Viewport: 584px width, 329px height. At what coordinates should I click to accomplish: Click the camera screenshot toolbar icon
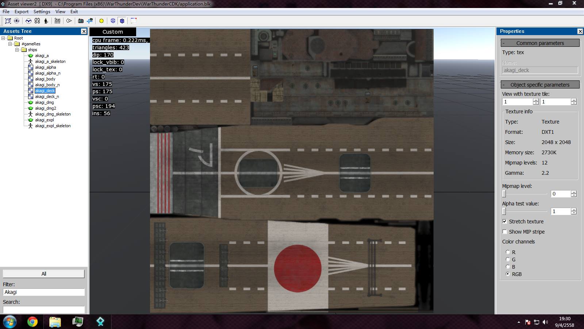(81, 21)
